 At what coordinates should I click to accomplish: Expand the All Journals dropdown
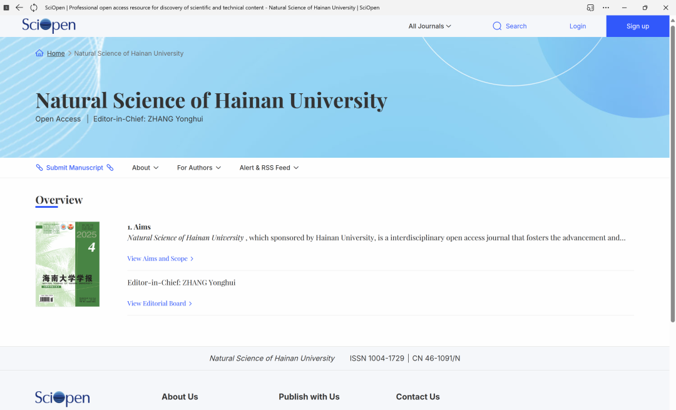[x=430, y=26]
